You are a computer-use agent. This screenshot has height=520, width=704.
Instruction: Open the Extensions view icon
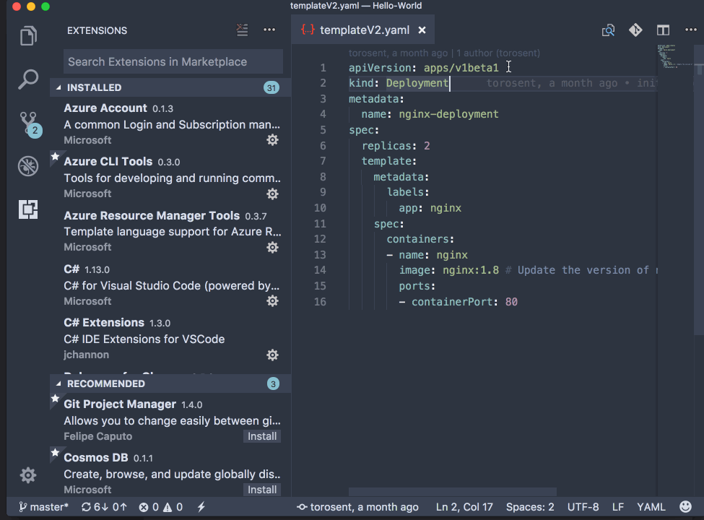tap(27, 209)
